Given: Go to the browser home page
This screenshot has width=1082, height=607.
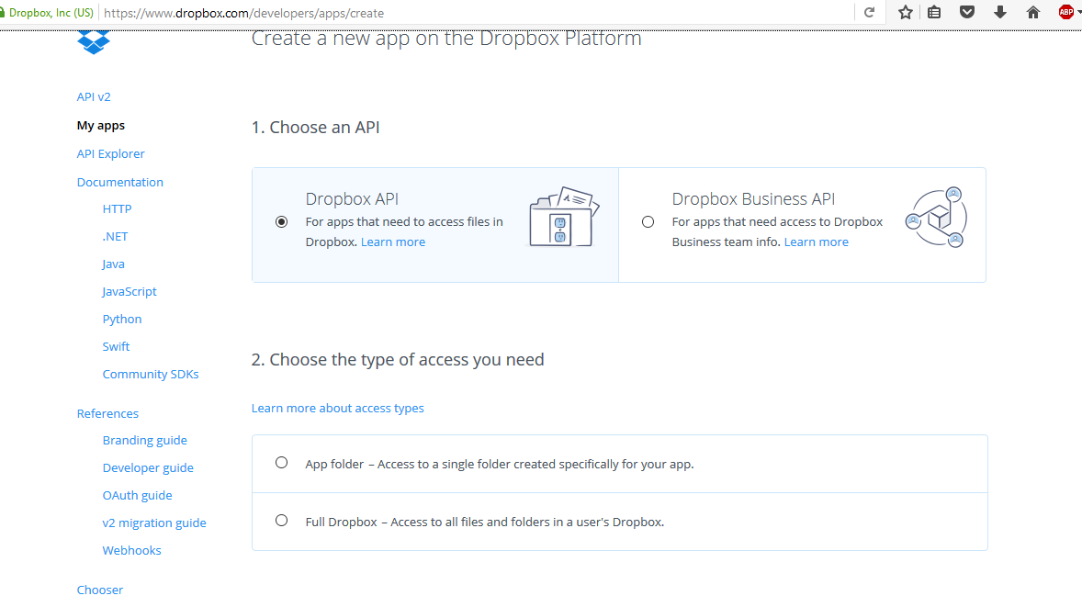Looking at the screenshot, I should (x=1032, y=13).
